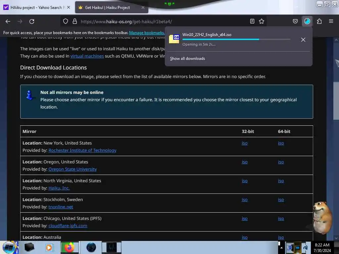Image resolution: width=339 pixels, height=254 pixels.
Task: Open the Firefox hamburger menu
Action: pos(331,21)
